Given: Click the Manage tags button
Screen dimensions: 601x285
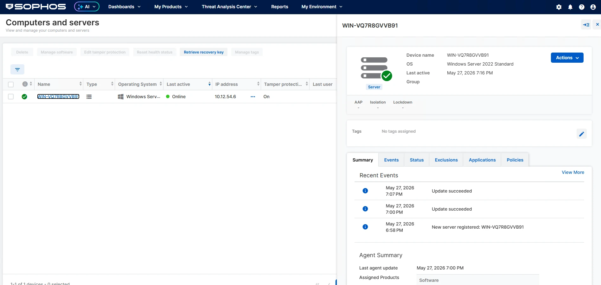Looking at the screenshot, I should [247, 52].
